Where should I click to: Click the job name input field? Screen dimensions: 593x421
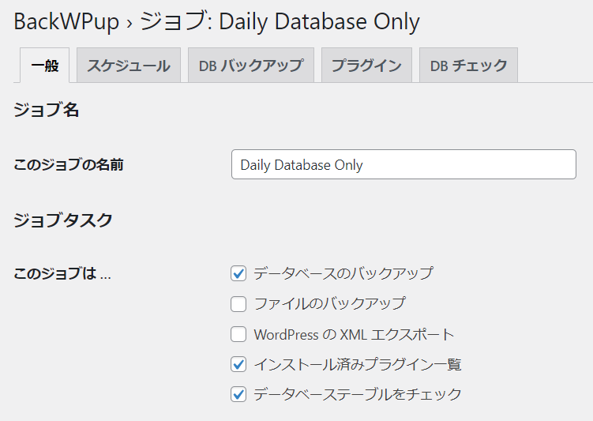403,164
